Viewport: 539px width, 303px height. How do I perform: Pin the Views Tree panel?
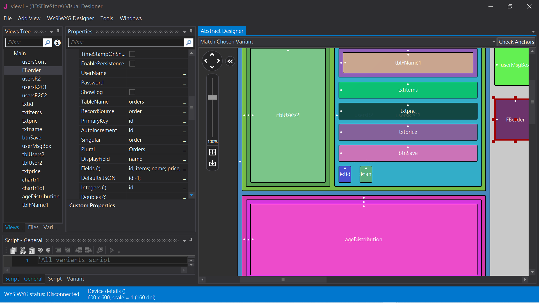58,31
